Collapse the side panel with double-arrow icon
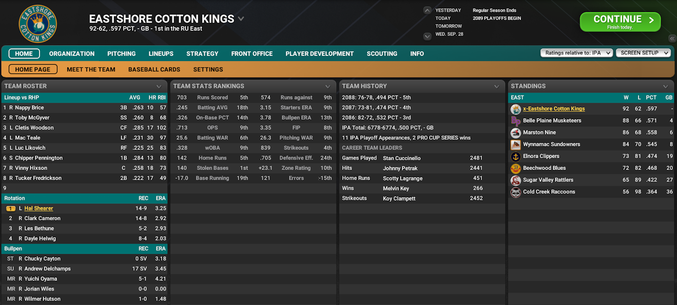Screen dimensions: 677x305 coord(672,39)
